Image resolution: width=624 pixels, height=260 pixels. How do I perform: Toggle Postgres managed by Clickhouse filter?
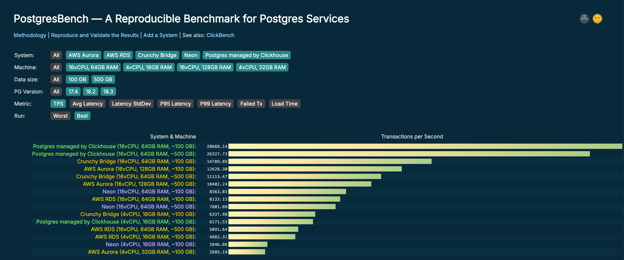coord(246,55)
